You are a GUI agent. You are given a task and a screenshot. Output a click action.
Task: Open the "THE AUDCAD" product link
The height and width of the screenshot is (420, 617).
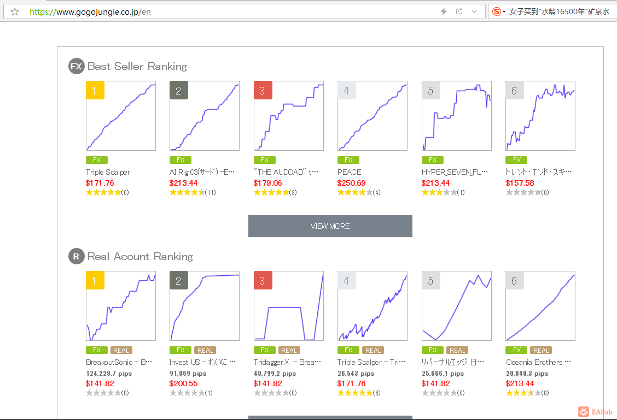click(286, 172)
